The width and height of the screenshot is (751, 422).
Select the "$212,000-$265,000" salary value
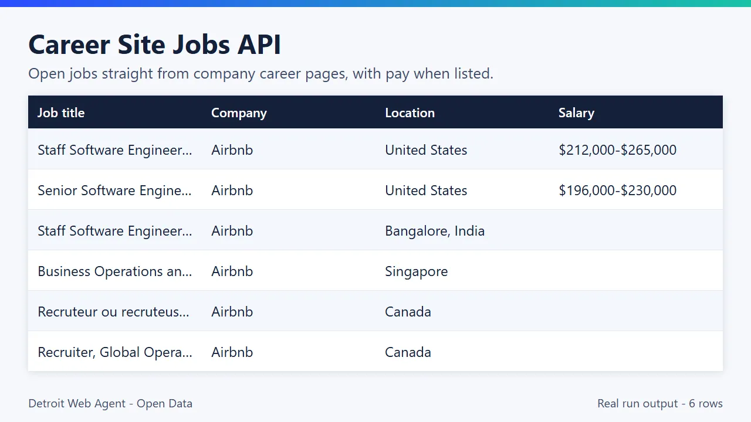617,150
